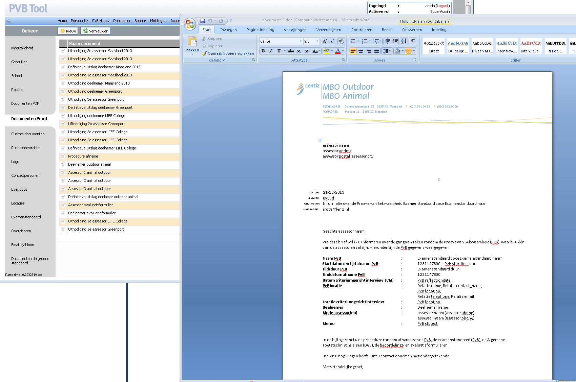
Task: Open the Pagina-indeling ribbon tab
Action: tap(261, 30)
